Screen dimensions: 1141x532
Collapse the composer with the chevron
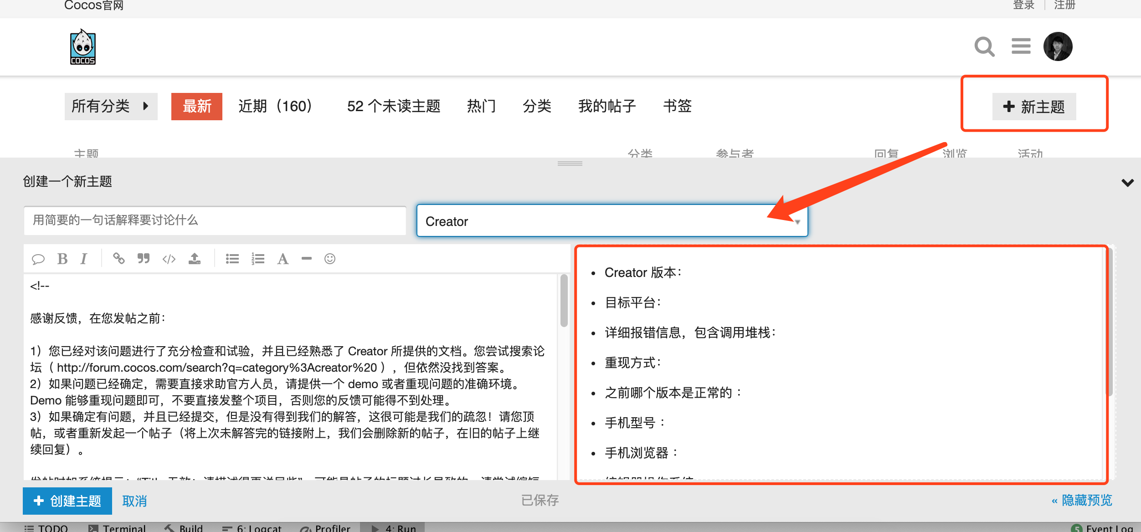(1127, 183)
